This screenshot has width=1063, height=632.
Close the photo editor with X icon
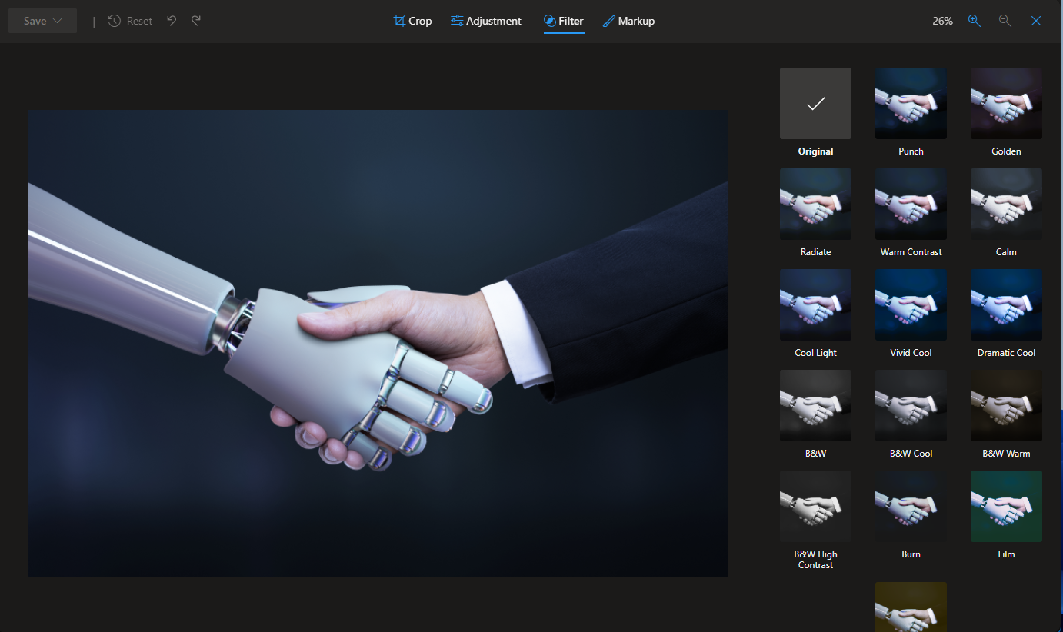click(x=1035, y=21)
